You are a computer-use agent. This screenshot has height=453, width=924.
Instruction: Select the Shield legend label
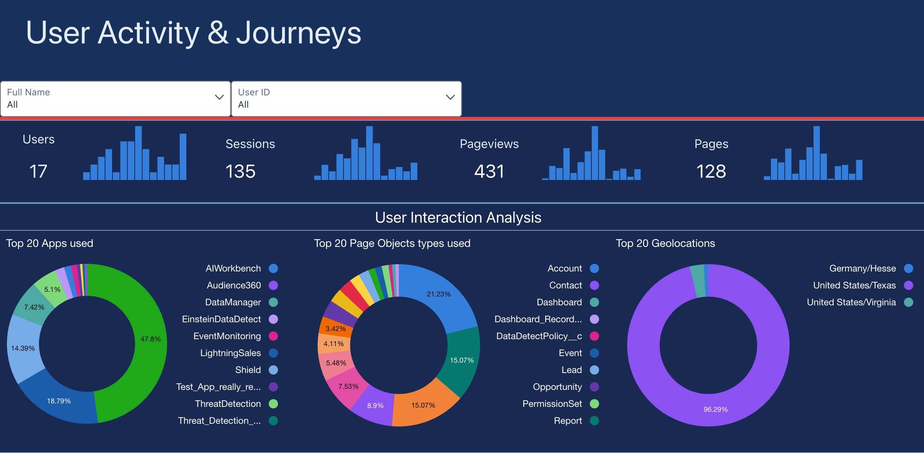tap(248, 370)
